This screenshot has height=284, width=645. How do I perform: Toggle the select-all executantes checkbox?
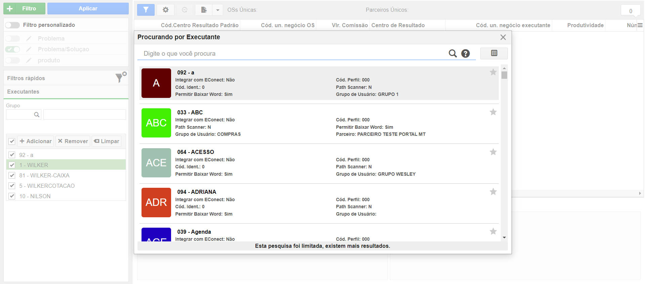(x=12, y=141)
